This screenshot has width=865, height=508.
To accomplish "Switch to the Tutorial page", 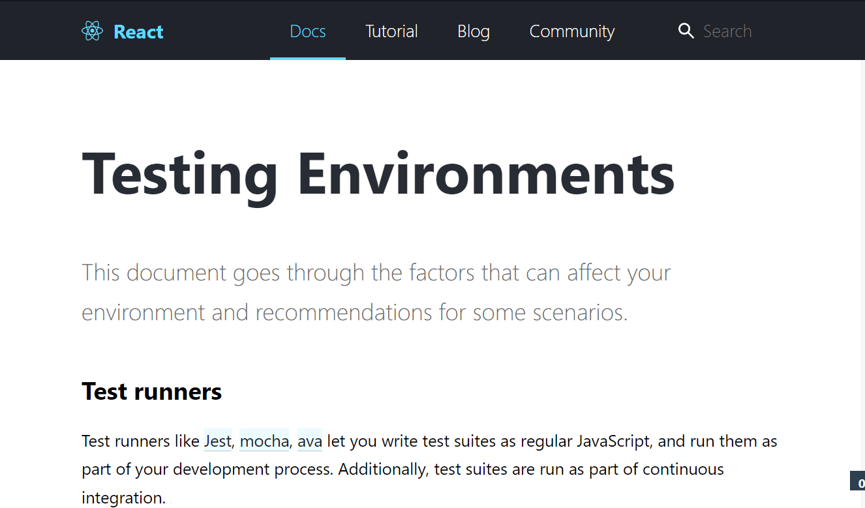I will pos(391,31).
